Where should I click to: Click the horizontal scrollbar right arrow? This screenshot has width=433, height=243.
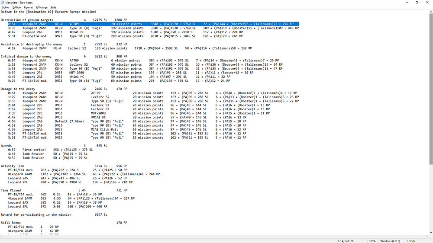coord(427,236)
